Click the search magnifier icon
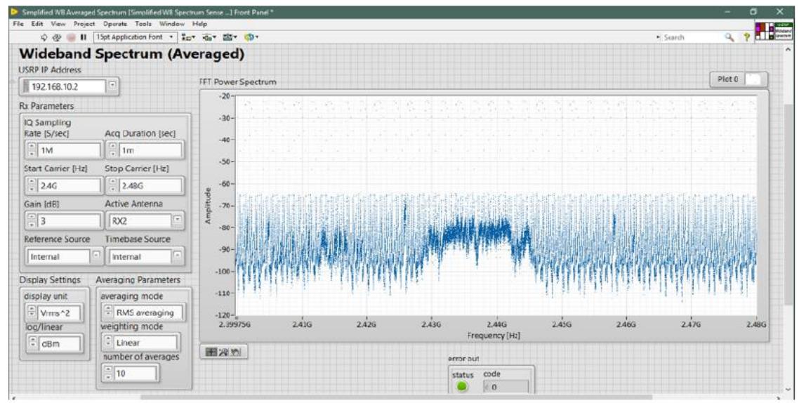 pos(729,37)
